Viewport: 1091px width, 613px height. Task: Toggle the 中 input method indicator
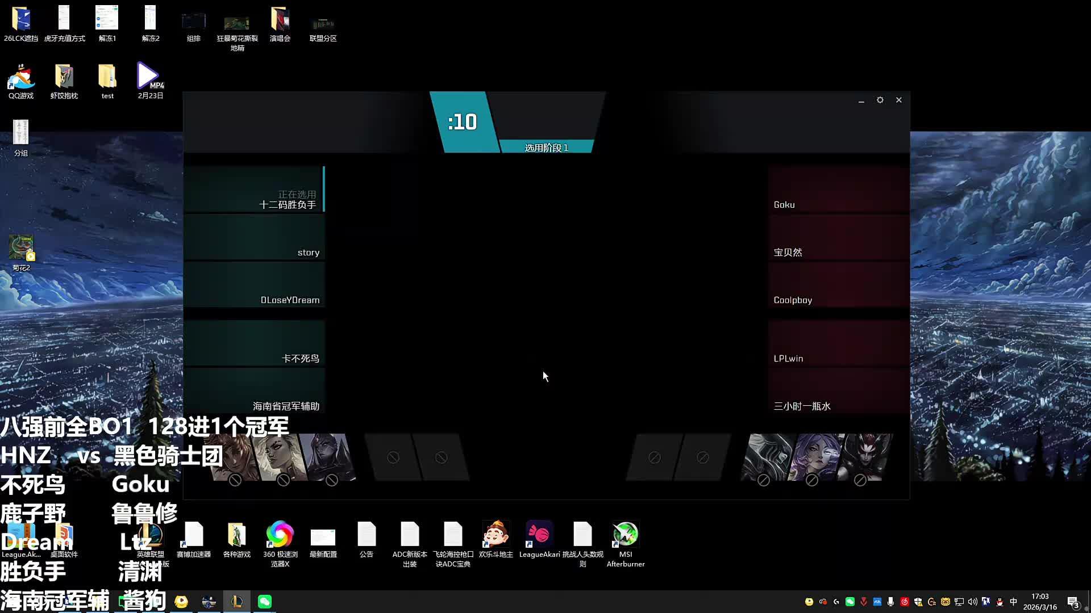tap(1013, 602)
